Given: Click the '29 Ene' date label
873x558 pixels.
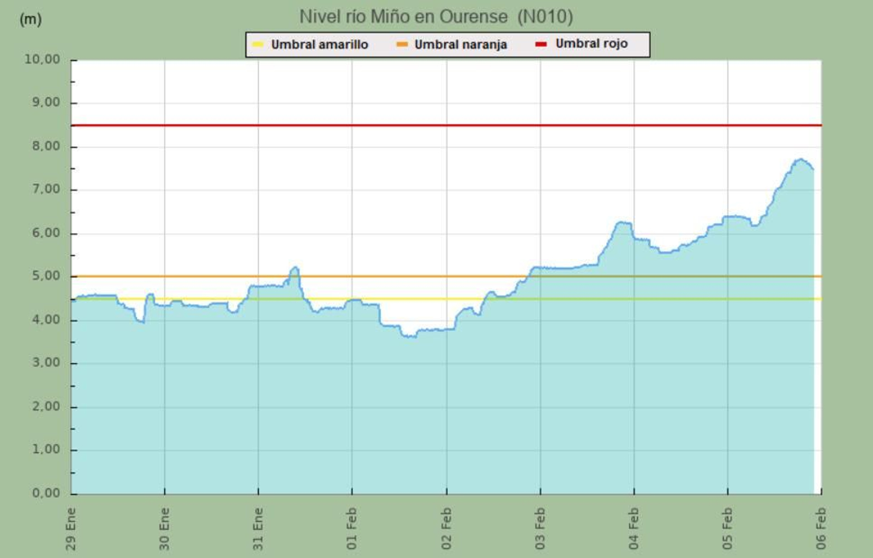Looking at the screenshot, I should point(71,528).
